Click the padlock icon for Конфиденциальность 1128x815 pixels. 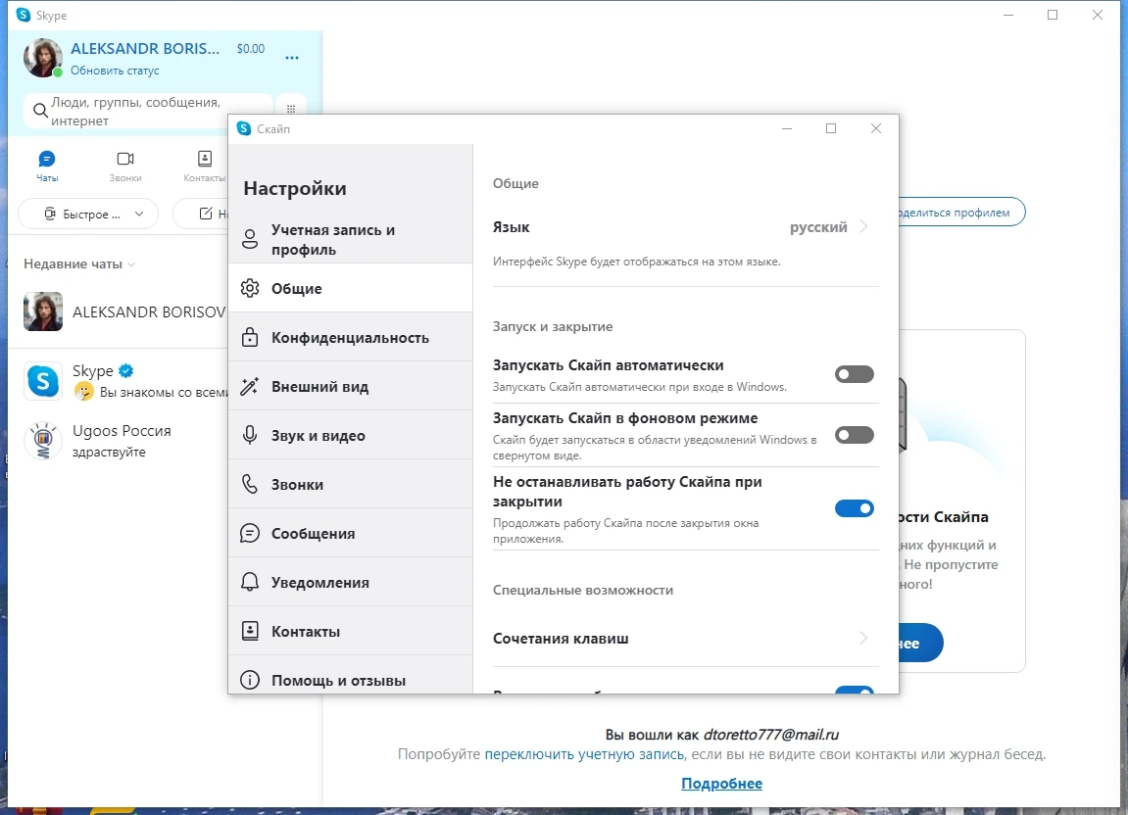pos(250,337)
